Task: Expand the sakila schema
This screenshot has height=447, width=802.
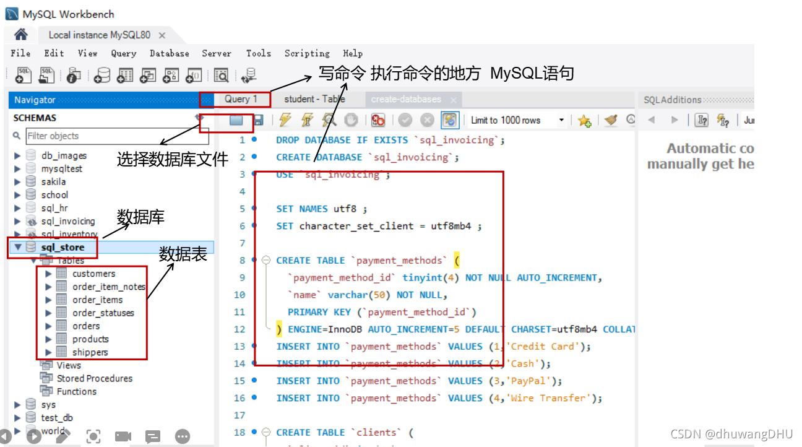Action: 17,182
